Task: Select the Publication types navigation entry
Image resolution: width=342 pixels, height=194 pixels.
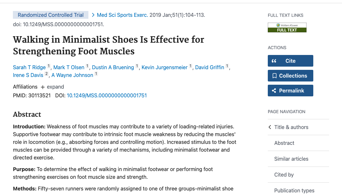Action: pyautogui.click(x=294, y=190)
